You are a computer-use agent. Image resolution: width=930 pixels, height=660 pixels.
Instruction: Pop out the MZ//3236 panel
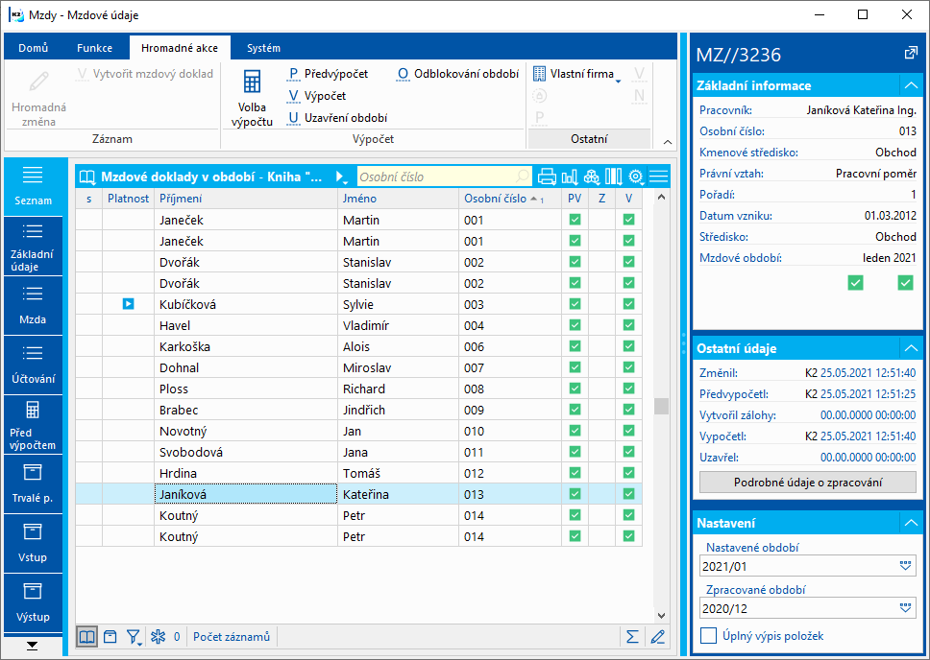coord(911,52)
